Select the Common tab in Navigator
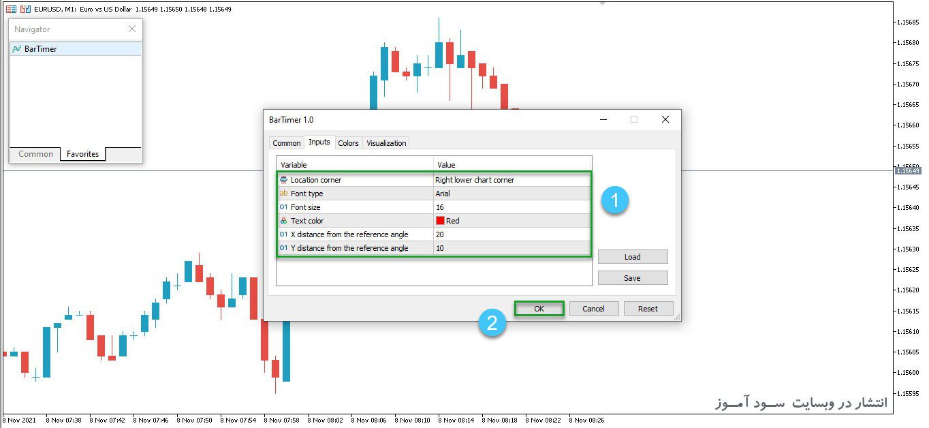Image resolution: width=929 pixels, height=428 pixels. tap(35, 154)
